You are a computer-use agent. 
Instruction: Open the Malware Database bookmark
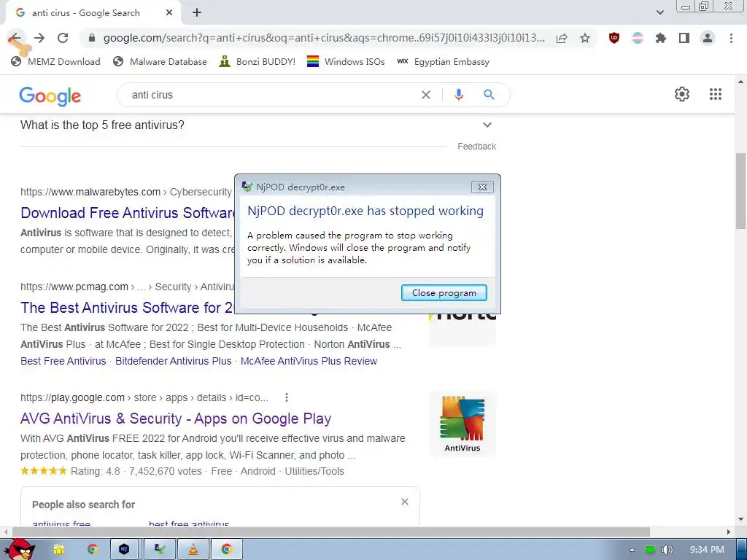pyautogui.click(x=160, y=61)
